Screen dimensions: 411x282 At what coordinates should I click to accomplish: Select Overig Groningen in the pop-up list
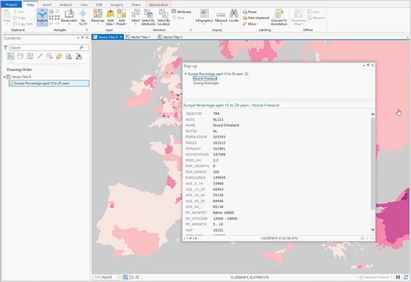pos(206,83)
